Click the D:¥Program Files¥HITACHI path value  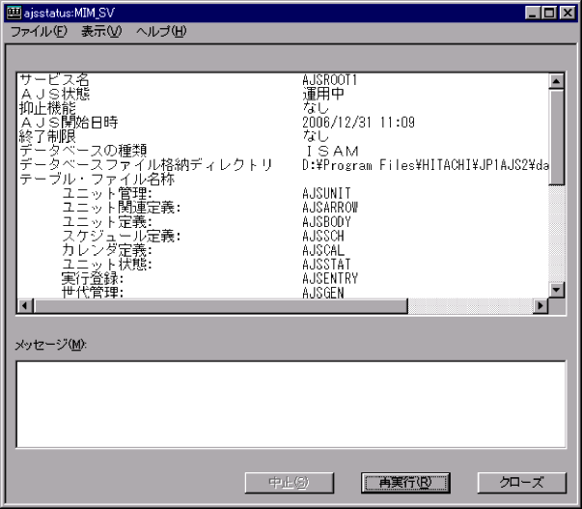[x=426, y=165]
